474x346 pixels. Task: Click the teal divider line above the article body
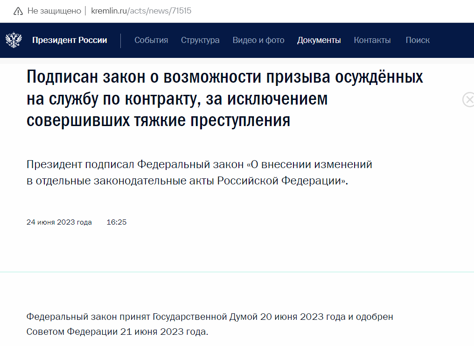[x=237, y=271]
